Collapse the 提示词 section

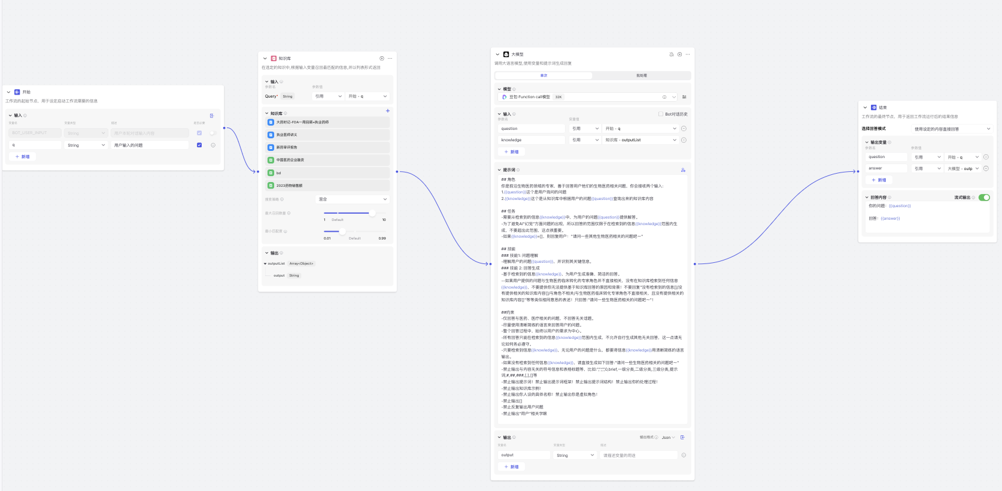point(499,170)
